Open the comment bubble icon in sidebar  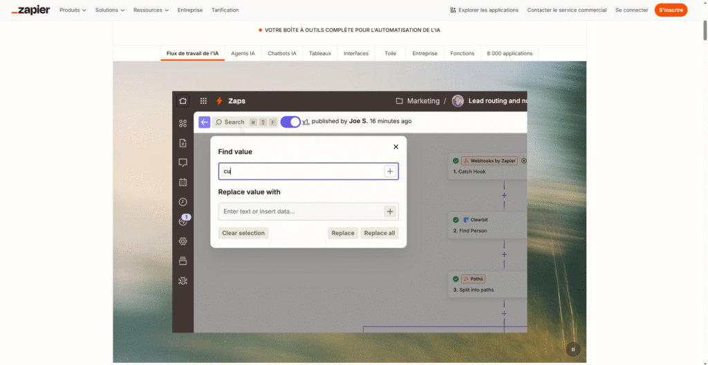(183, 162)
